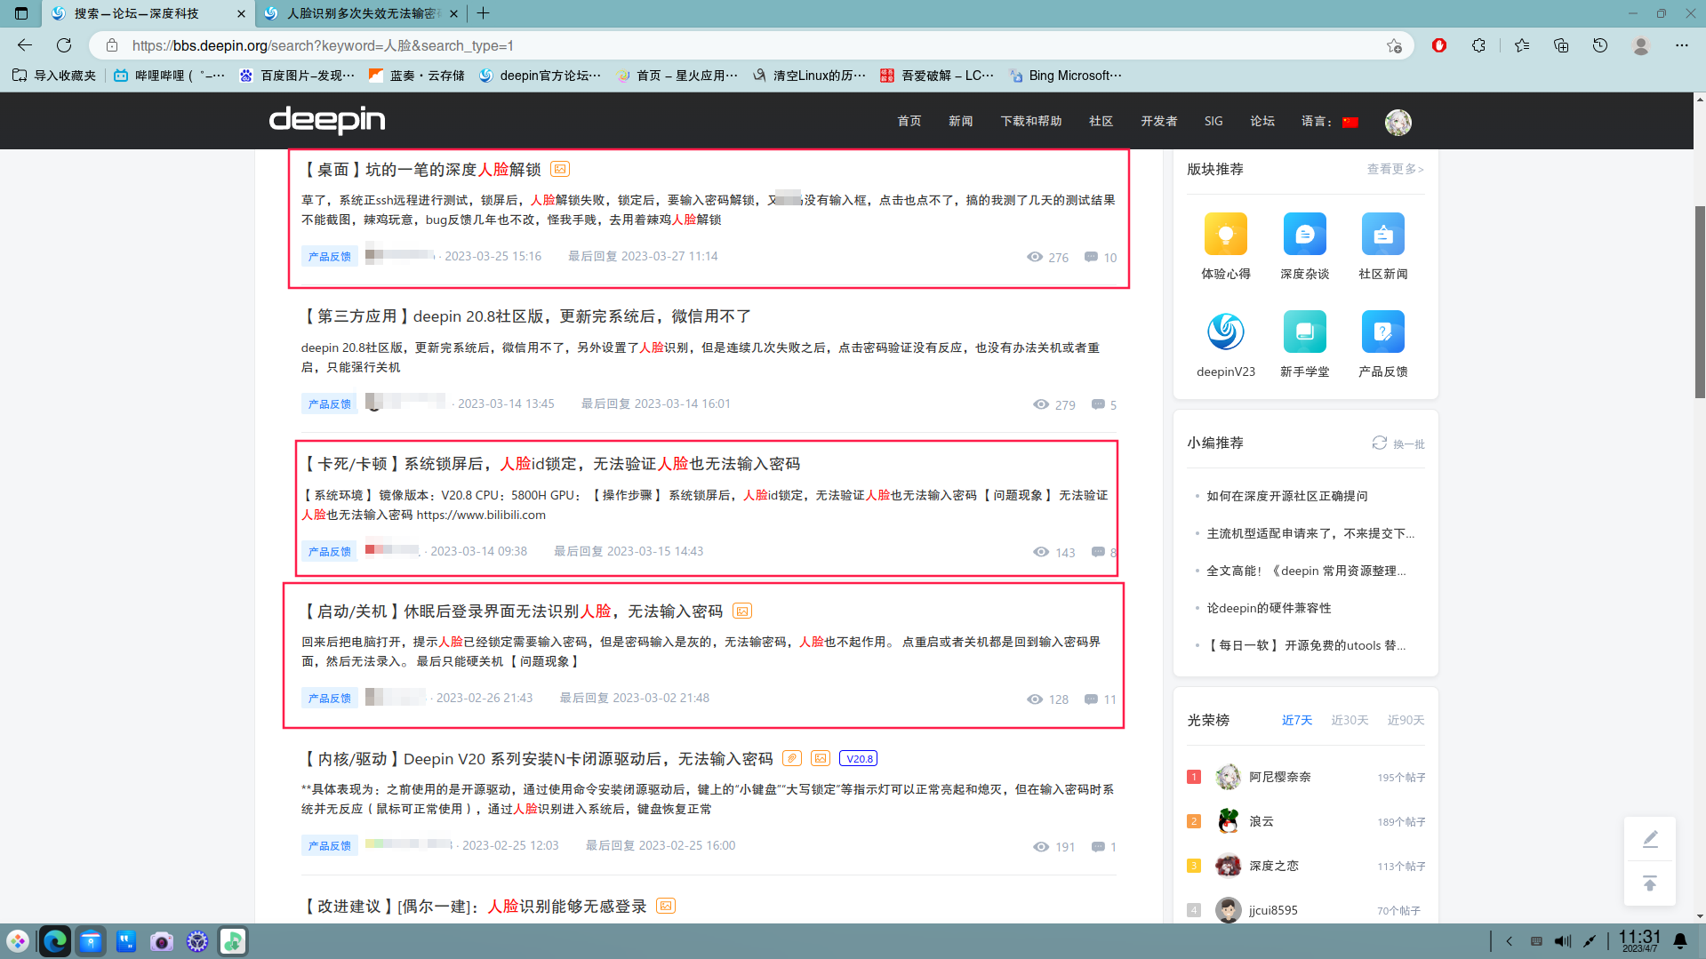Open the camera app from the taskbar

pyautogui.click(x=162, y=940)
